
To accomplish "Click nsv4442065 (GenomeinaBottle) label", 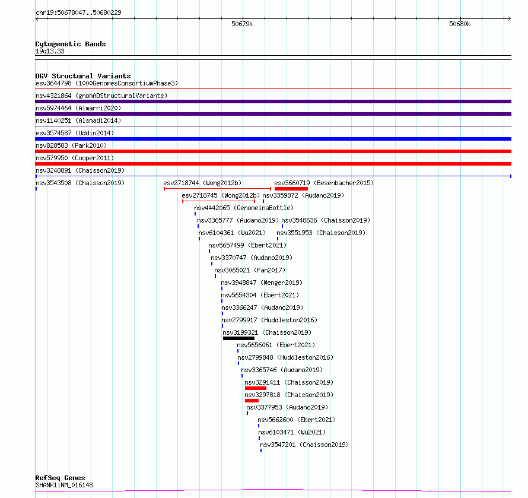I will [x=244, y=208].
